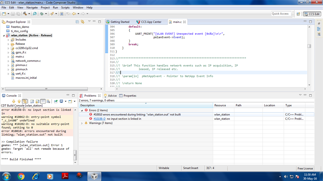Click the editor vertical scrollbar thumb
This screenshot has width=323, height=181.
(x=309, y=46)
